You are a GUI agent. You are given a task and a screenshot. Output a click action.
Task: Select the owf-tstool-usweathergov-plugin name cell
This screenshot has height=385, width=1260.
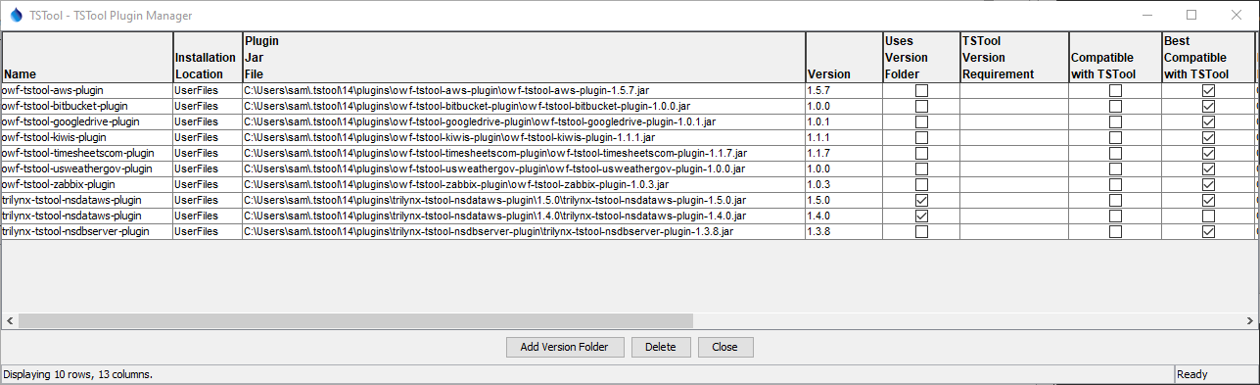coord(87,168)
